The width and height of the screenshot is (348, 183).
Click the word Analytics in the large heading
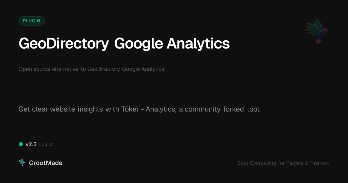pyautogui.click(x=198, y=44)
